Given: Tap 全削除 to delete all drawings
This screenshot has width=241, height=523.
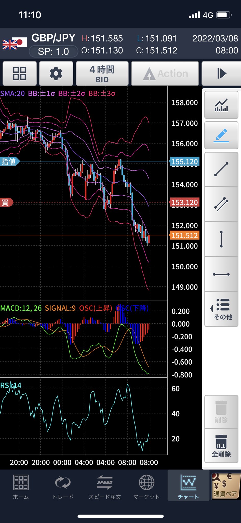Looking at the screenshot, I should [221, 446].
